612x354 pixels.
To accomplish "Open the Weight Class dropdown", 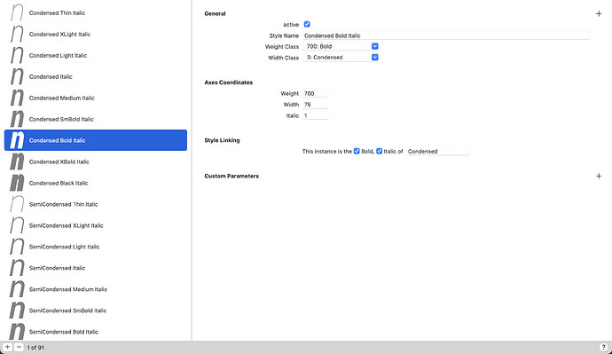I will [341, 46].
